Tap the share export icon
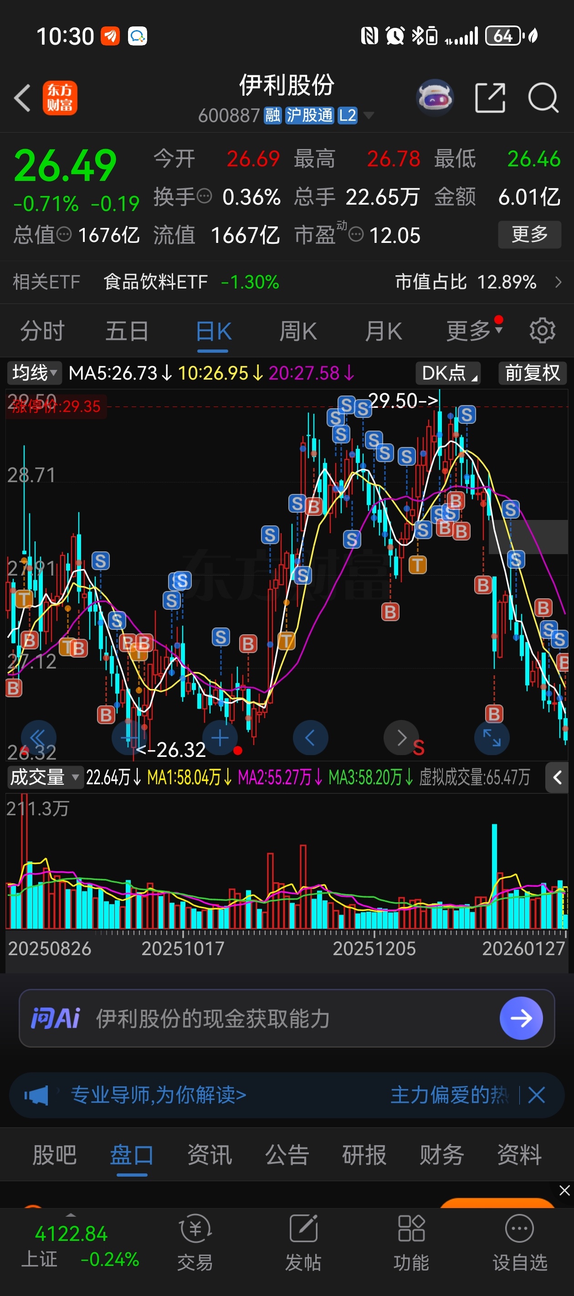574x1296 pixels. click(x=490, y=98)
